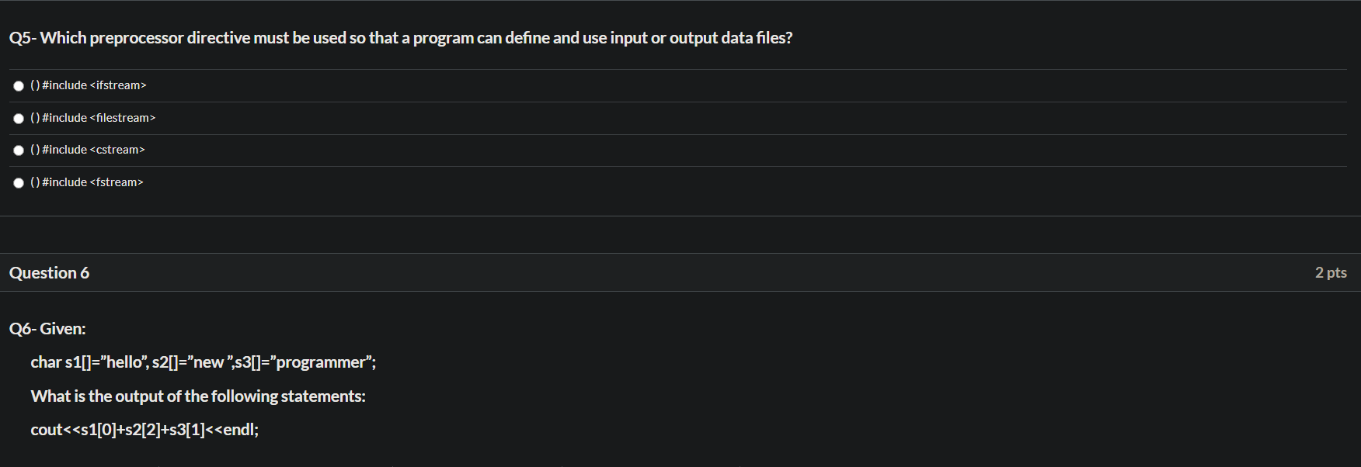Select the radio button for #include <ifstream>
Screen dimensions: 1361x467
18,85
